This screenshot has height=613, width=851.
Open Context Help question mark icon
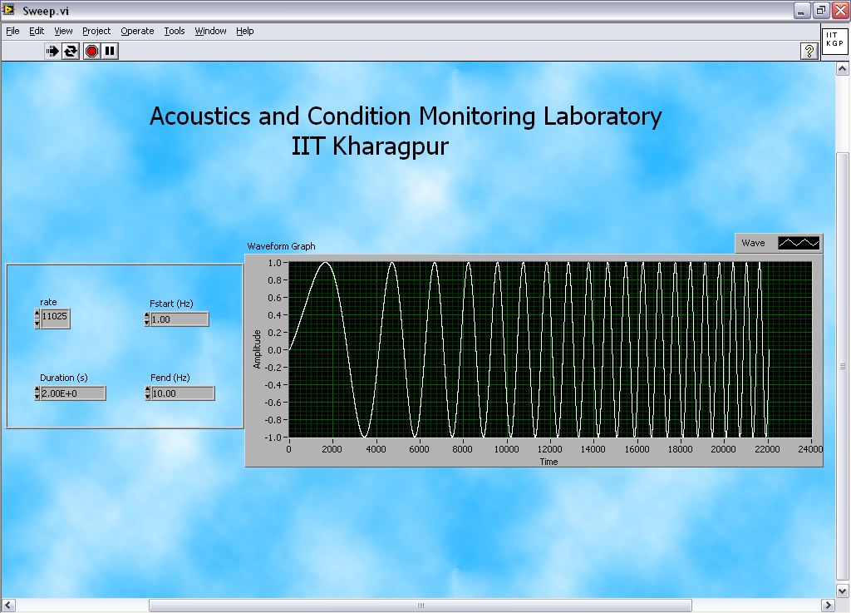[809, 51]
